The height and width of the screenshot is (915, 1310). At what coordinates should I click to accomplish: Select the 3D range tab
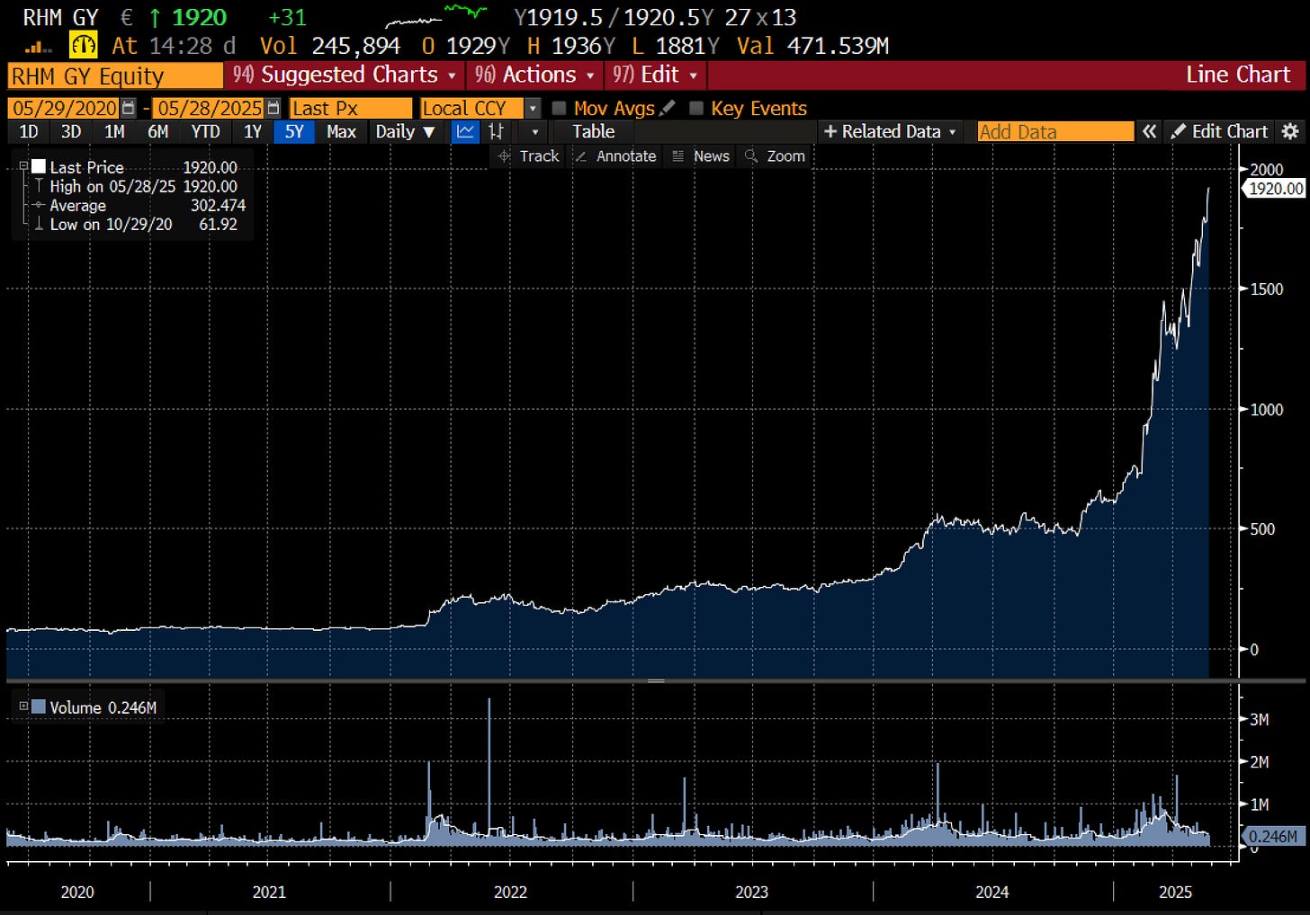[71, 131]
